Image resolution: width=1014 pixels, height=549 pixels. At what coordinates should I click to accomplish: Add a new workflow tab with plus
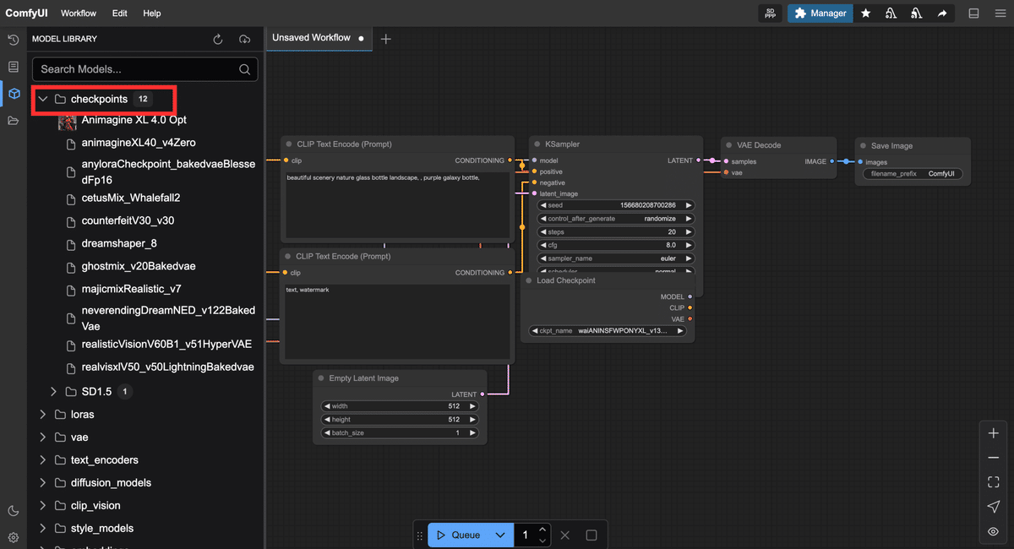point(386,39)
